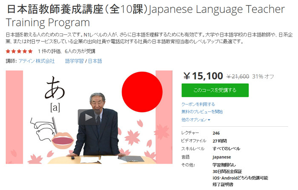Open the 語学学習 category link

pyautogui.click(x=74, y=61)
